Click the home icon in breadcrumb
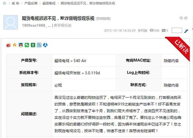This screenshot has height=138, width=193. tap(5, 3)
